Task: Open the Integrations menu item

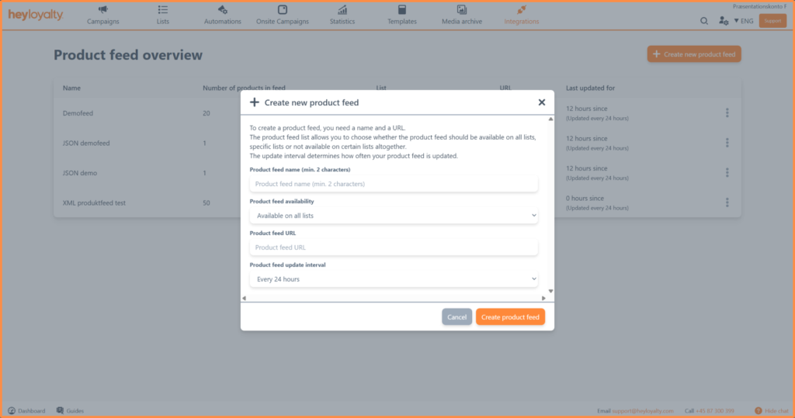Action: (521, 15)
